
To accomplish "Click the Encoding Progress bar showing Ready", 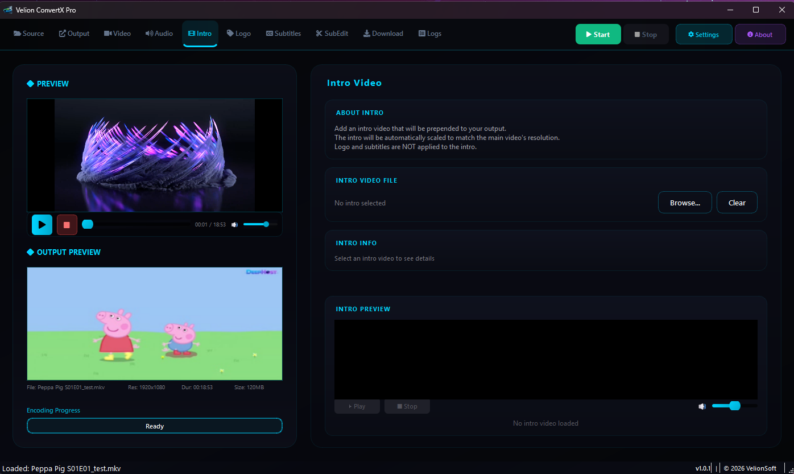I will click(155, 426).
